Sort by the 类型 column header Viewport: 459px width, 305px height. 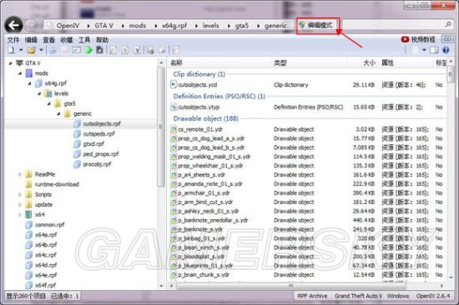[280, 62]
